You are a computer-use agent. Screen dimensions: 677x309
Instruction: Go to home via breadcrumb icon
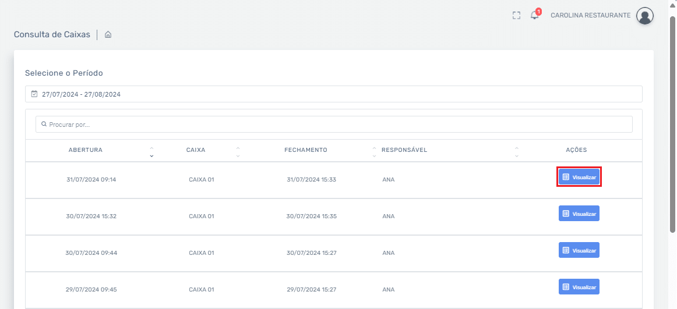coord(108,35)
